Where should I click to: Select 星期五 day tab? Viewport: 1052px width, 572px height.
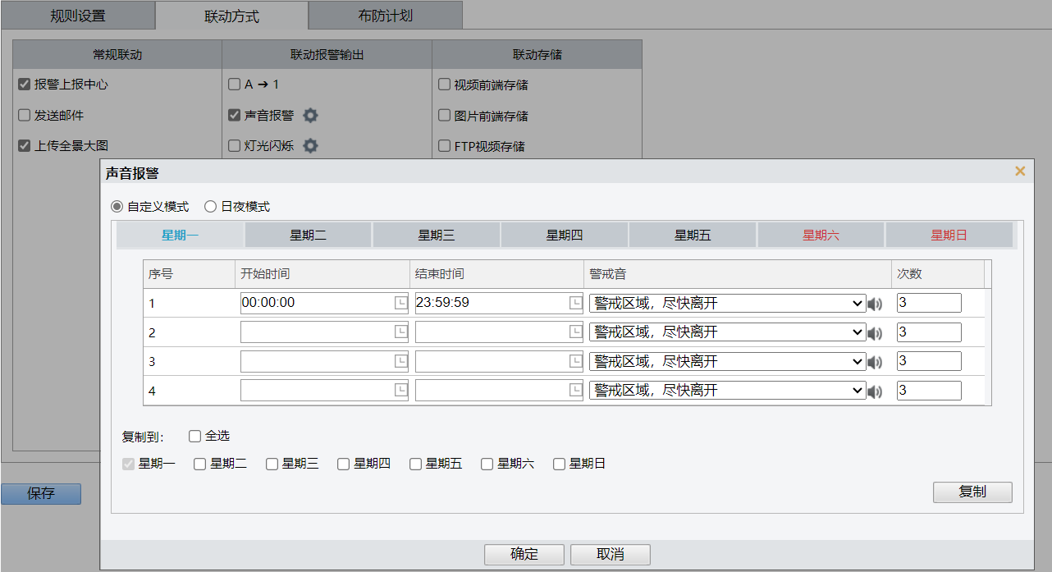(693, 235)
